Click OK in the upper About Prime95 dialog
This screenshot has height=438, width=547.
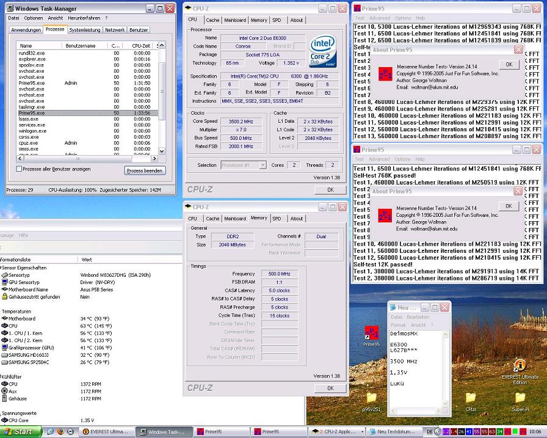tap(509, 65)
